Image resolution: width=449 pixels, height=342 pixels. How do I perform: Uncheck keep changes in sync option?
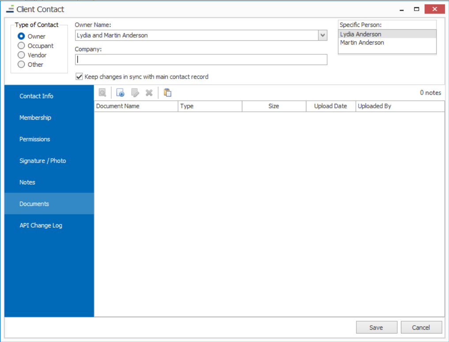click(79, 76)
